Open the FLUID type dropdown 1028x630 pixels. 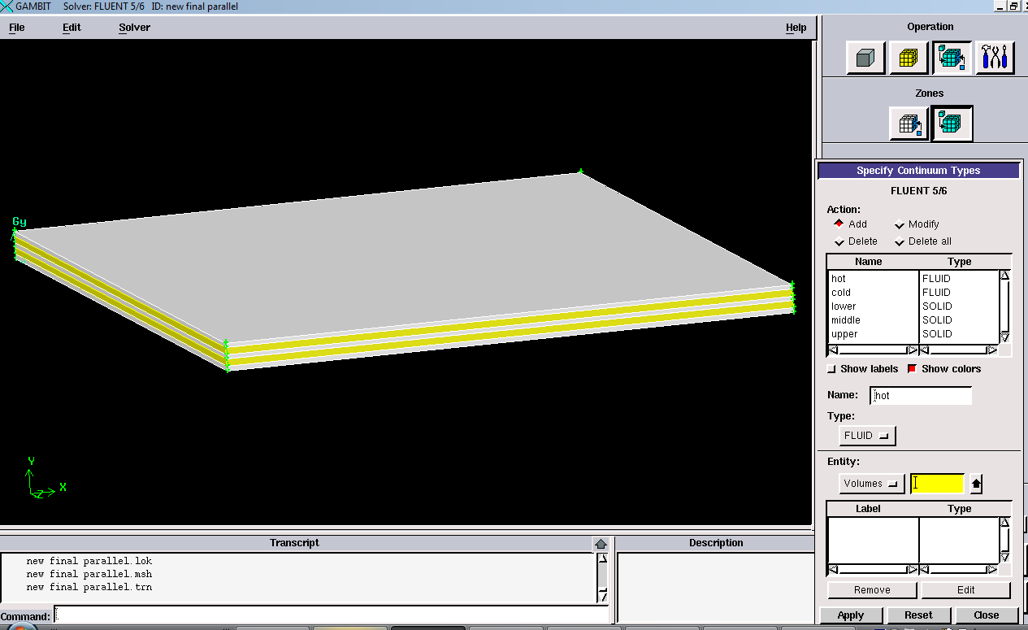click(867, 436)
